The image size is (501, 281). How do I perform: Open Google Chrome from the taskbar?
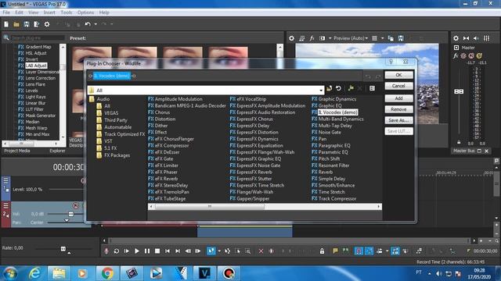click(107, 273)
